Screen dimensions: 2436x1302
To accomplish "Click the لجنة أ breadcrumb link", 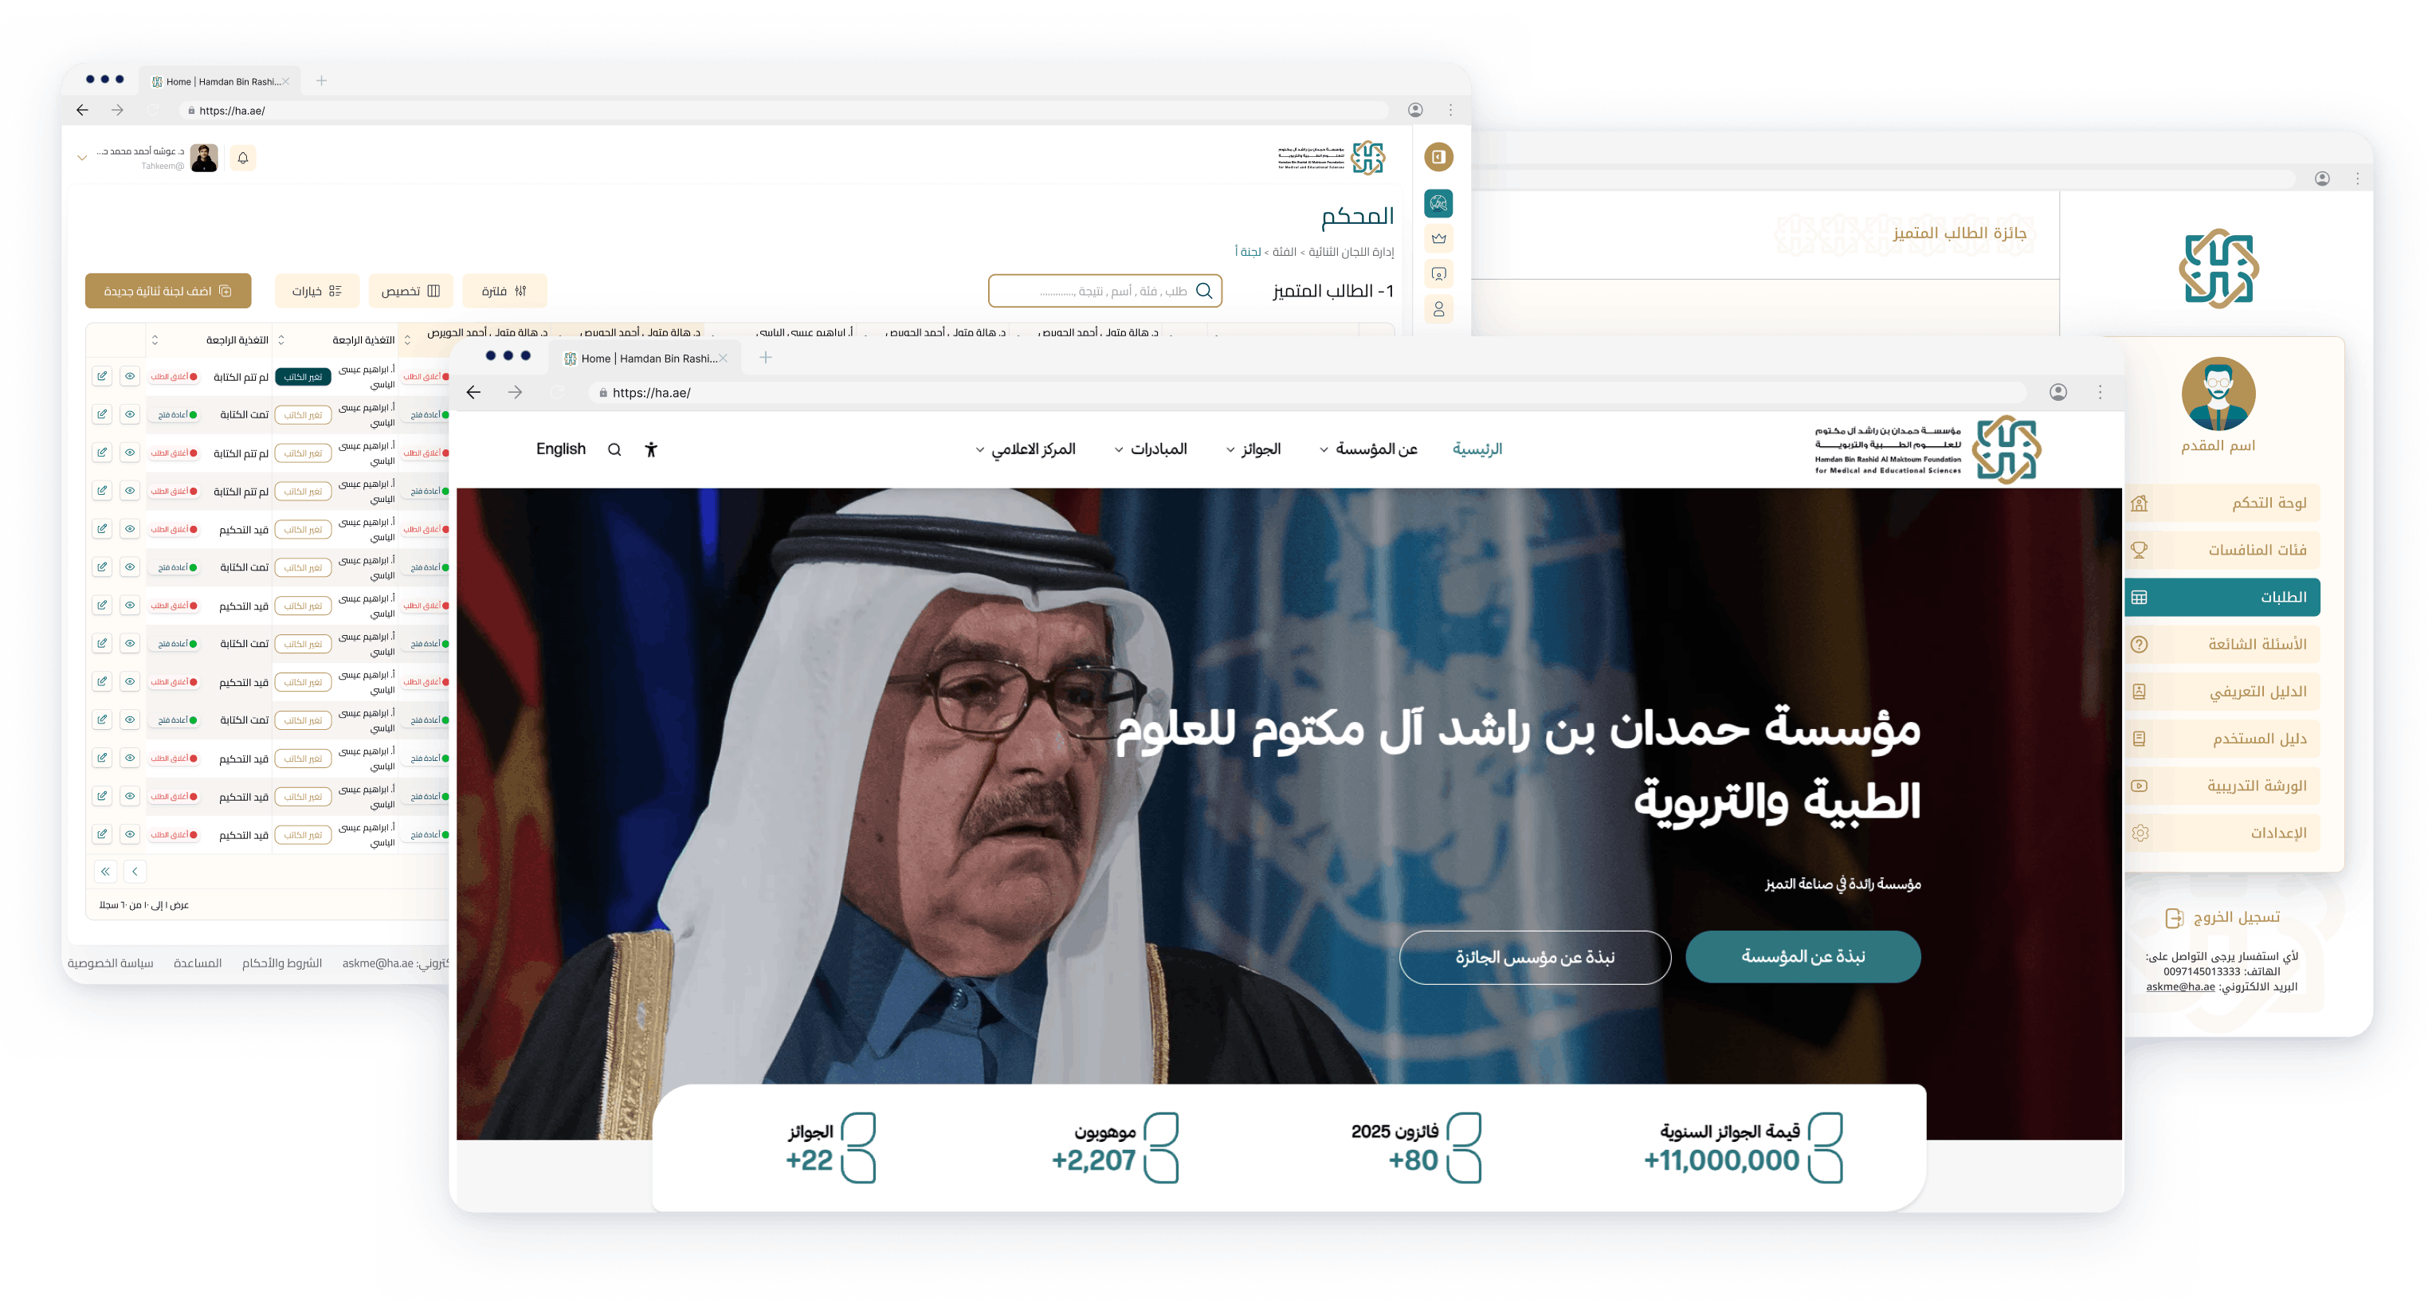I will [1247, 252].
